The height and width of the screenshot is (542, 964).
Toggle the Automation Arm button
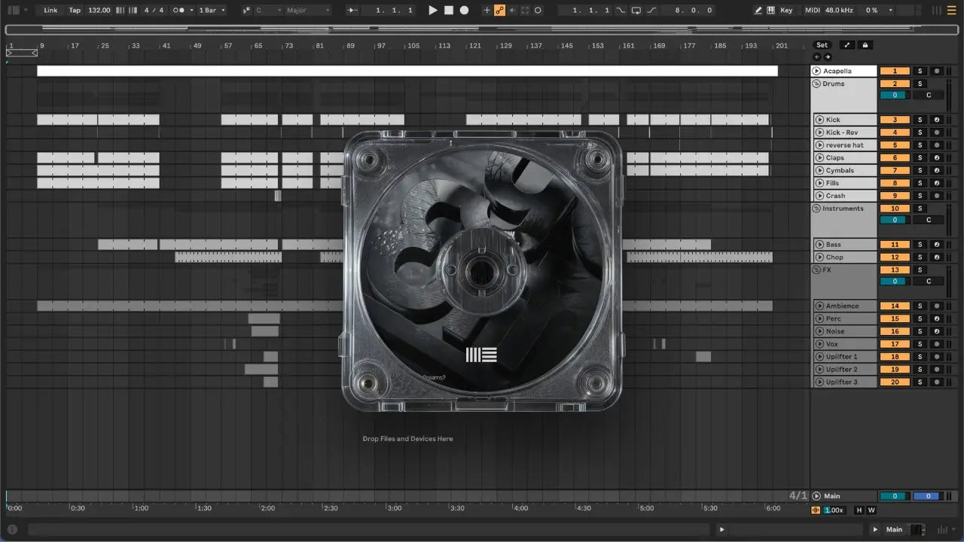(499, 11)
